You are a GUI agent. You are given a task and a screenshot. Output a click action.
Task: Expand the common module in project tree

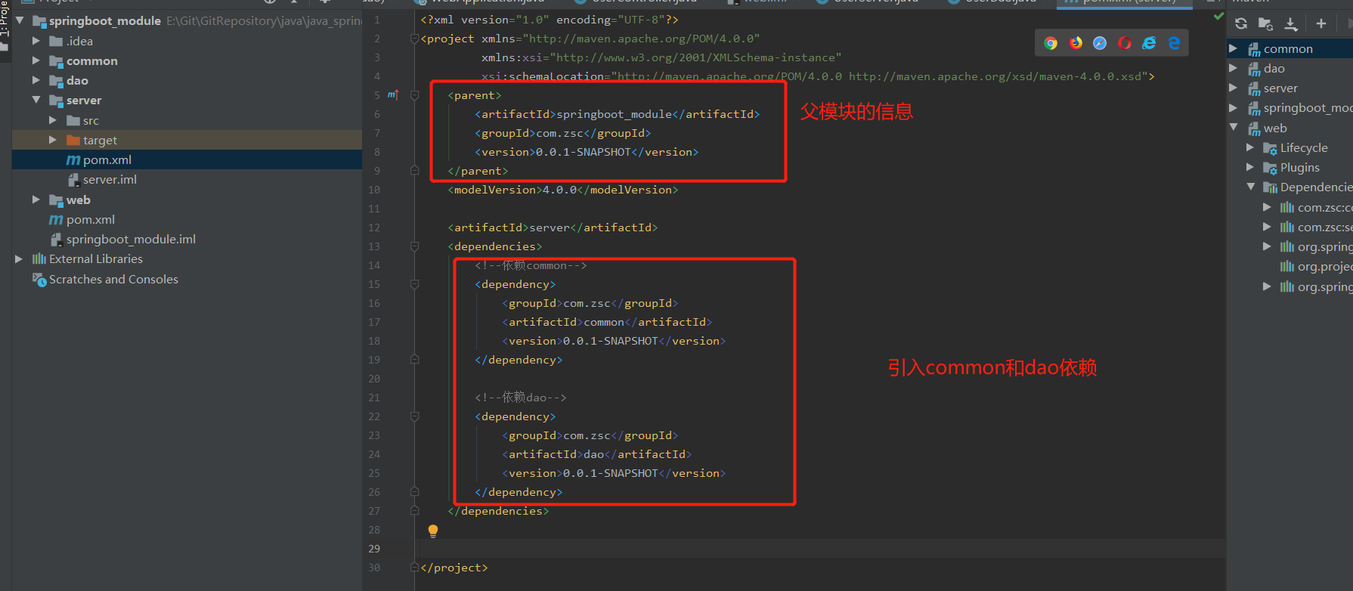(x=36, y=60)
